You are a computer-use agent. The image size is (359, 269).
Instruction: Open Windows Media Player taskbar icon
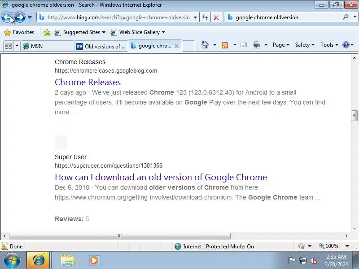click(x=94, y=260)
